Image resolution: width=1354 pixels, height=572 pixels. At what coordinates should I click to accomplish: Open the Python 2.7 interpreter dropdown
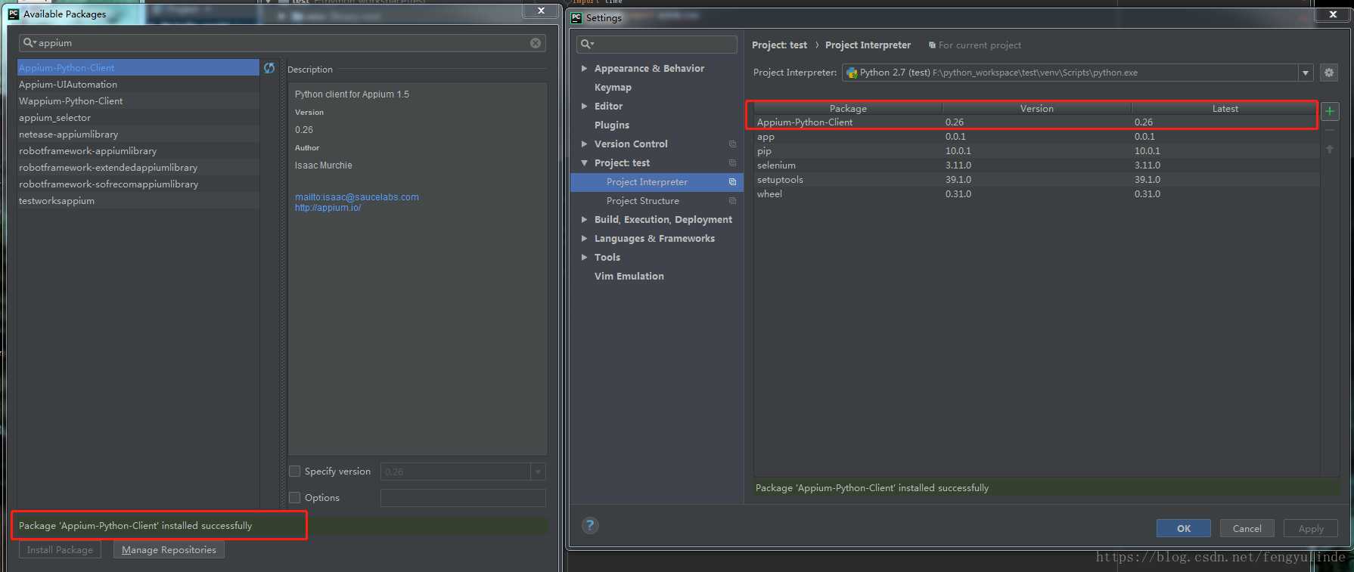[1306, 73]
